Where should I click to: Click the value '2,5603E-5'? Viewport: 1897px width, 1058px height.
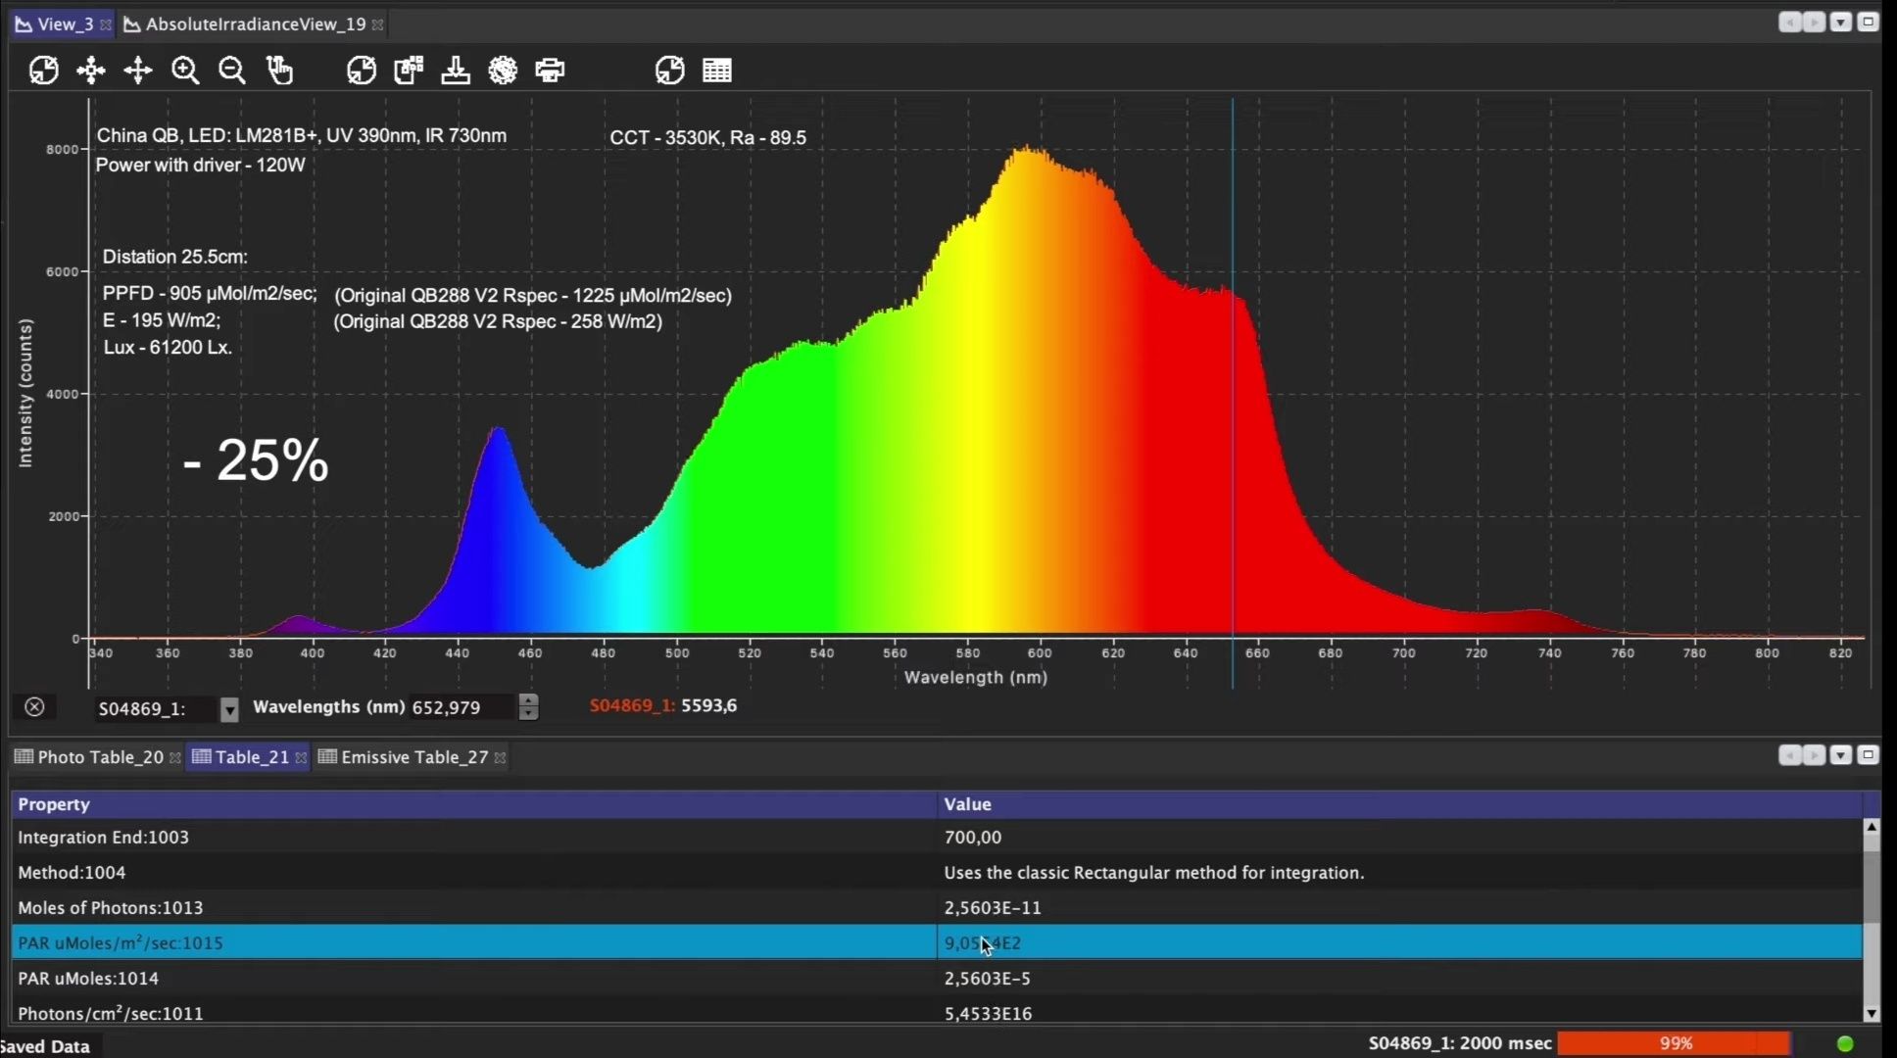[x=987, y=979]
